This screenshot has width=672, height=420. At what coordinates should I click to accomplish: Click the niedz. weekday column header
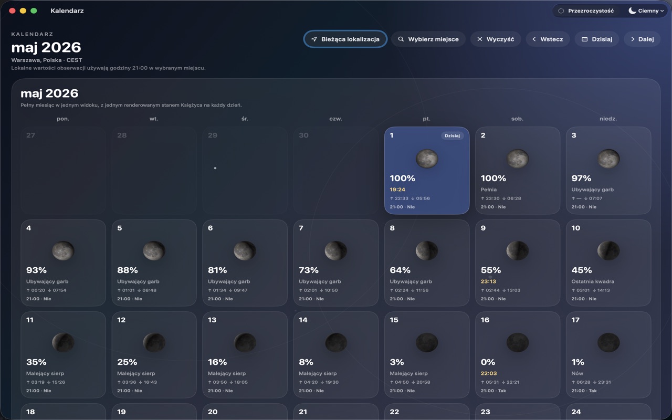(608, 119)
